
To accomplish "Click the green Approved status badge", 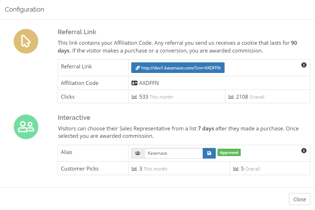I will tap(229, 153).
